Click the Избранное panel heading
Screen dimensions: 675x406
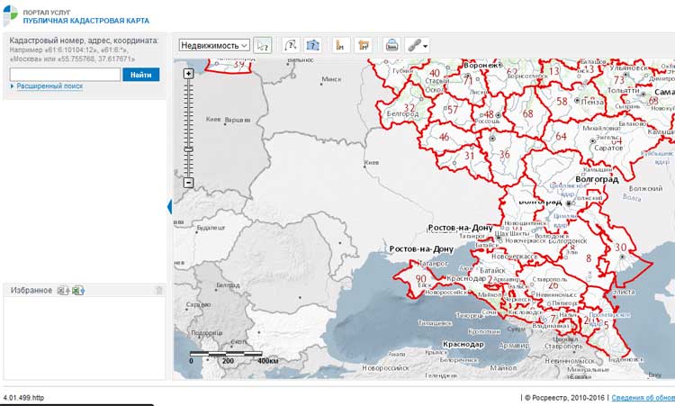tap(31, 290)
